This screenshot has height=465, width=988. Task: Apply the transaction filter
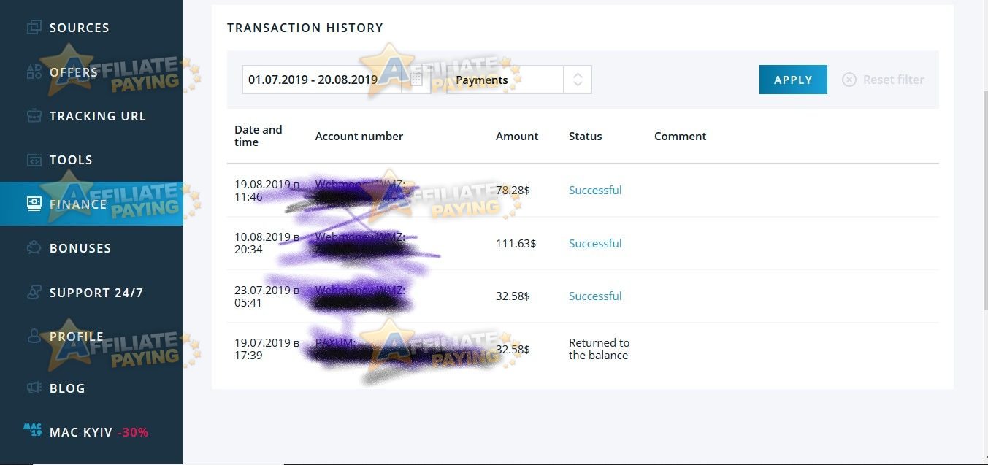[793, 80]
